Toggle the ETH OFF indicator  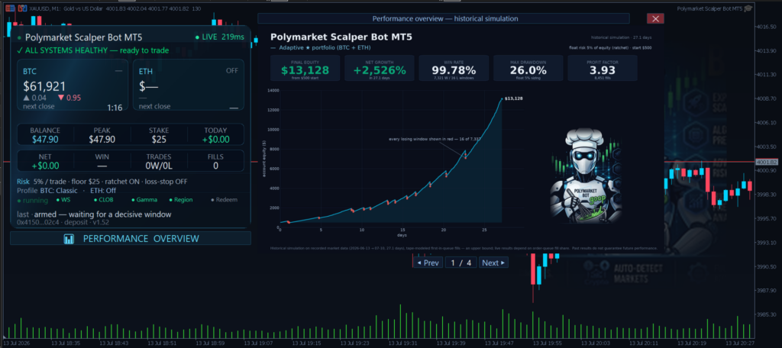(x=232, y=71)
